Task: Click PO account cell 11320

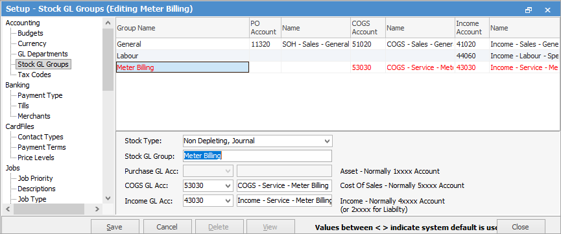Action: [x=265, y=44]
